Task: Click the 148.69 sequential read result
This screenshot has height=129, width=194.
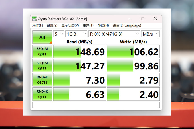Action: 80,51
